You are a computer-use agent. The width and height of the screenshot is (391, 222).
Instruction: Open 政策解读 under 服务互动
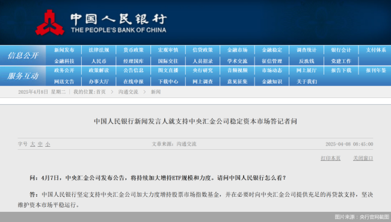pyautogui.click(x=99, y=70)
